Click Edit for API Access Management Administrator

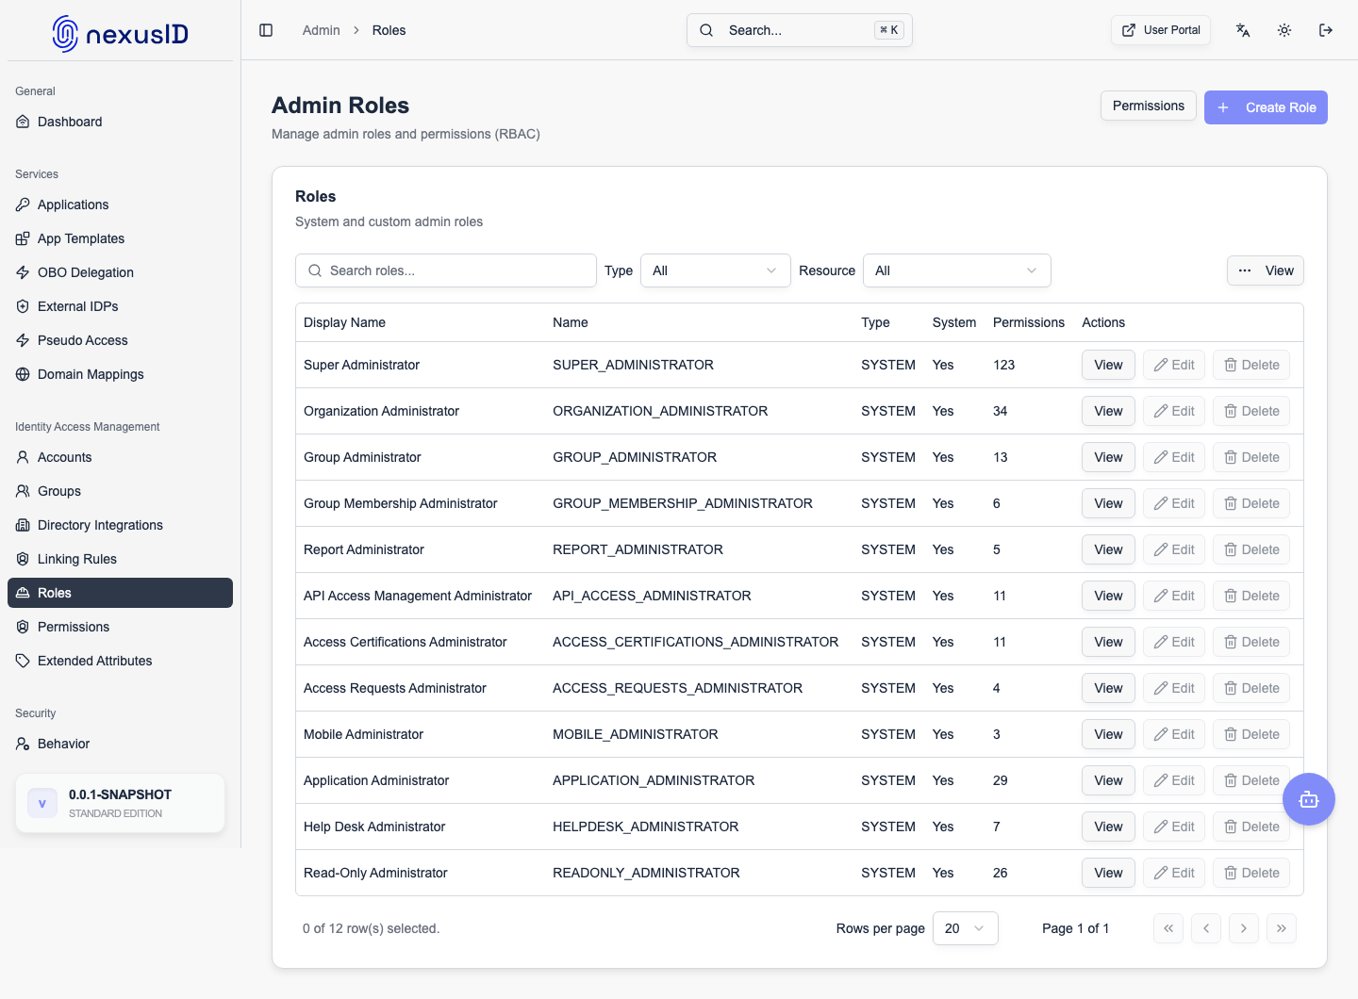[x=1174, y=596]
